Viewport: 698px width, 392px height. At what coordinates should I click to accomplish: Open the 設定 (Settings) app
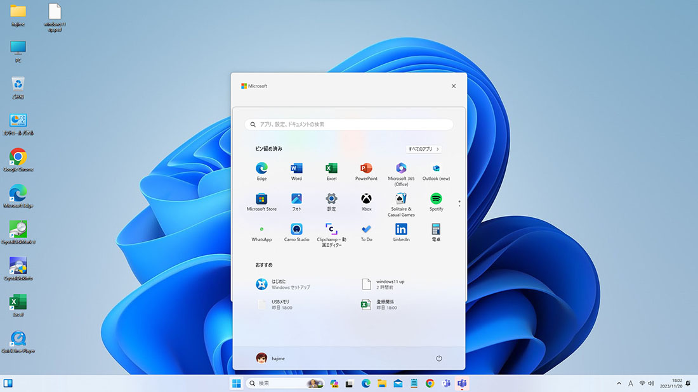(331, 199)
